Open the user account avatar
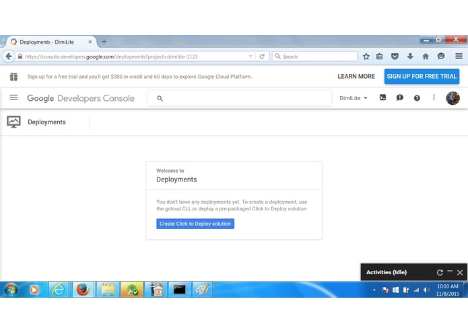The width and height of the screenshot is (468, 332). point(453,98)
